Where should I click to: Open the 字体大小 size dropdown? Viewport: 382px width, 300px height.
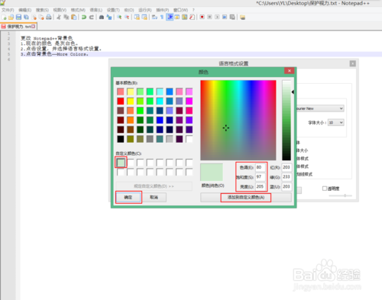pos(336,123)
